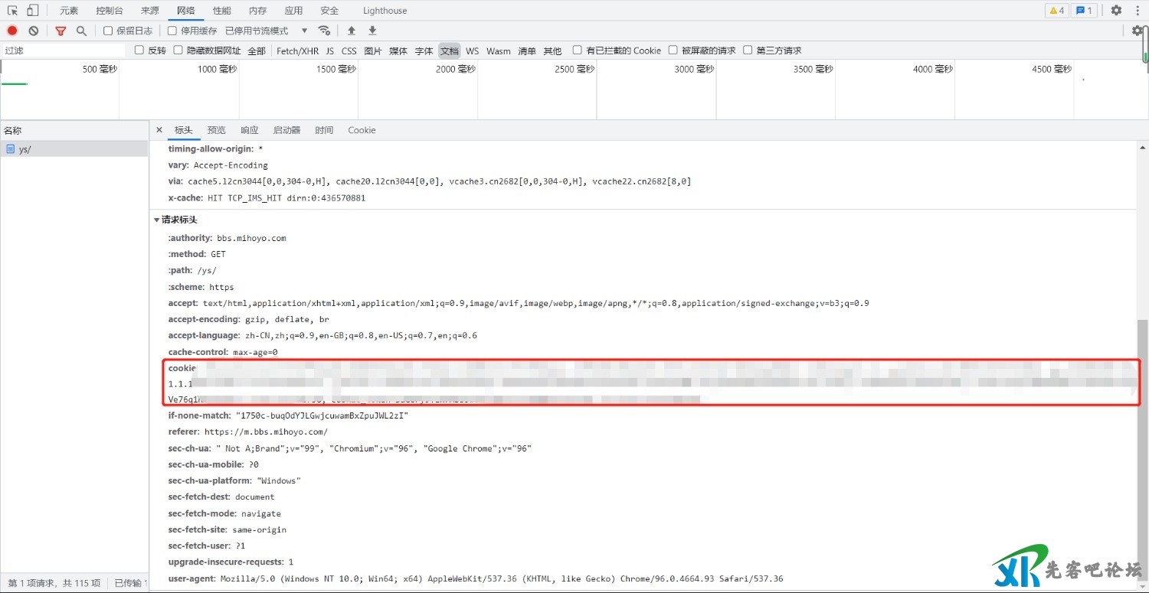The width and height of the screenshot is (1149, 593).
Task: Click the import HAR upload arrow
Action: (x=352, y=31)
